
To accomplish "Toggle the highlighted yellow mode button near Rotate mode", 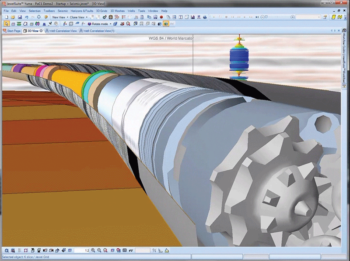I will pos(165,23).
